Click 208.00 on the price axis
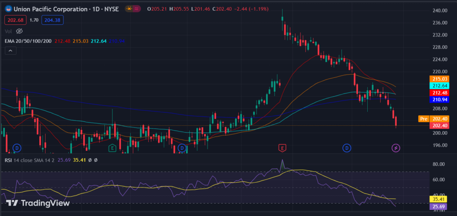The height and width of the screenshot is (216, 457). tap(440, 108)
